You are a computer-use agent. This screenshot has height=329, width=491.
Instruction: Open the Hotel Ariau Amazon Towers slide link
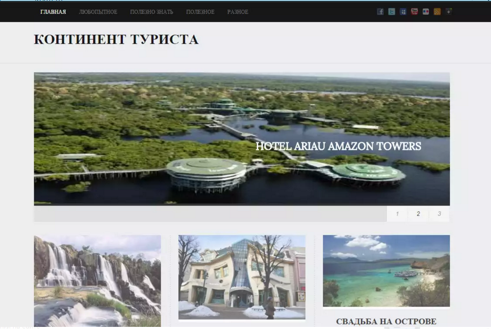pos(338,146)
